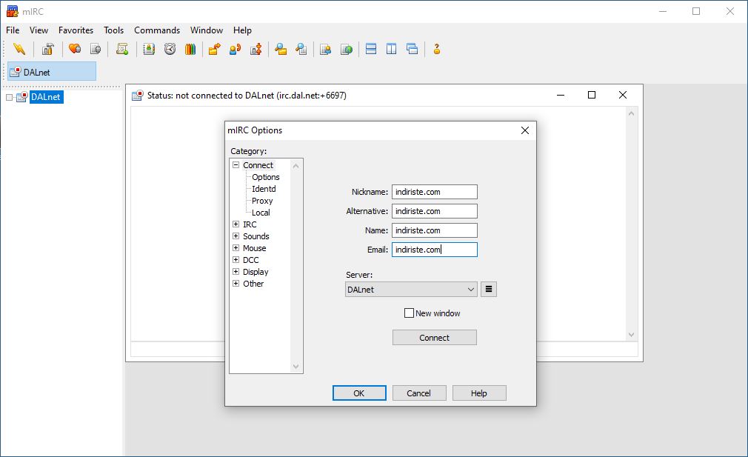Open the Scripts Editor scroll icon
748x457 pixels.
(x=122, y=49)
